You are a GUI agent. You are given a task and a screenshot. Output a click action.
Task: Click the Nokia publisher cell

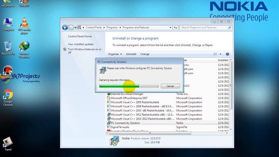click(x=180, y=123)
